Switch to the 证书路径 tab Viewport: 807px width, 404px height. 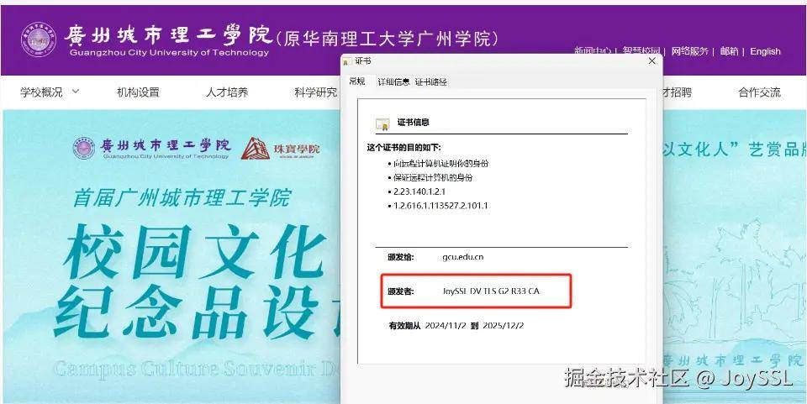pyautogui.click(x=430, y=81)
